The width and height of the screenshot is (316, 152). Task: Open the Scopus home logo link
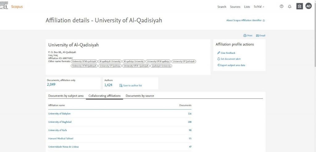(17, 7)
